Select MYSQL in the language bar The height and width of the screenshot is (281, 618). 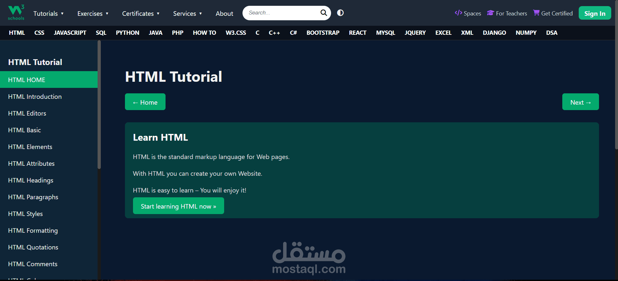point(385,33)
